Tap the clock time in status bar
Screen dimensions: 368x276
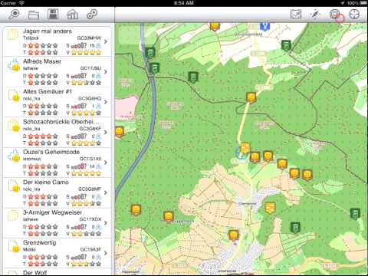pyautogui.click(x=184, y=3)
